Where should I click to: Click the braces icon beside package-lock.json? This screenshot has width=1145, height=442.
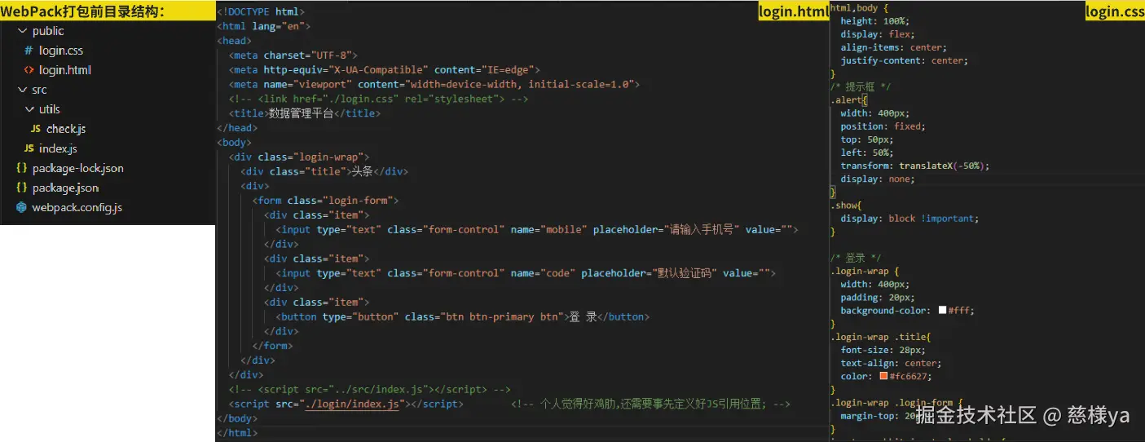[21, 168]
